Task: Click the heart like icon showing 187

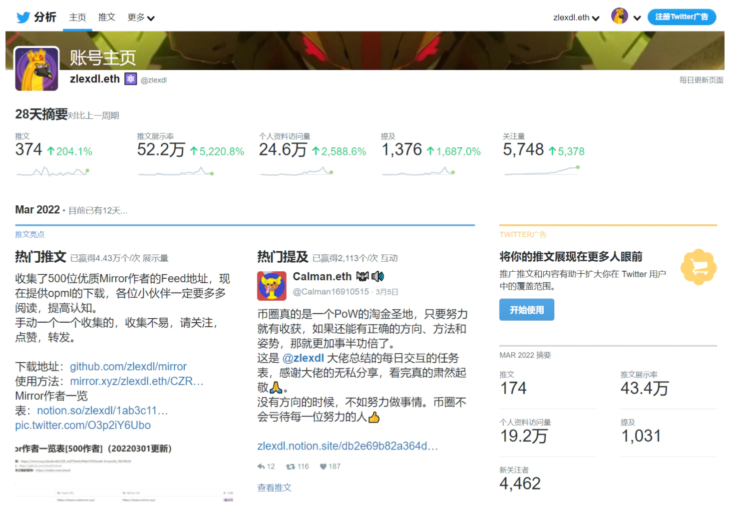Action: click(x=323, y=467)
